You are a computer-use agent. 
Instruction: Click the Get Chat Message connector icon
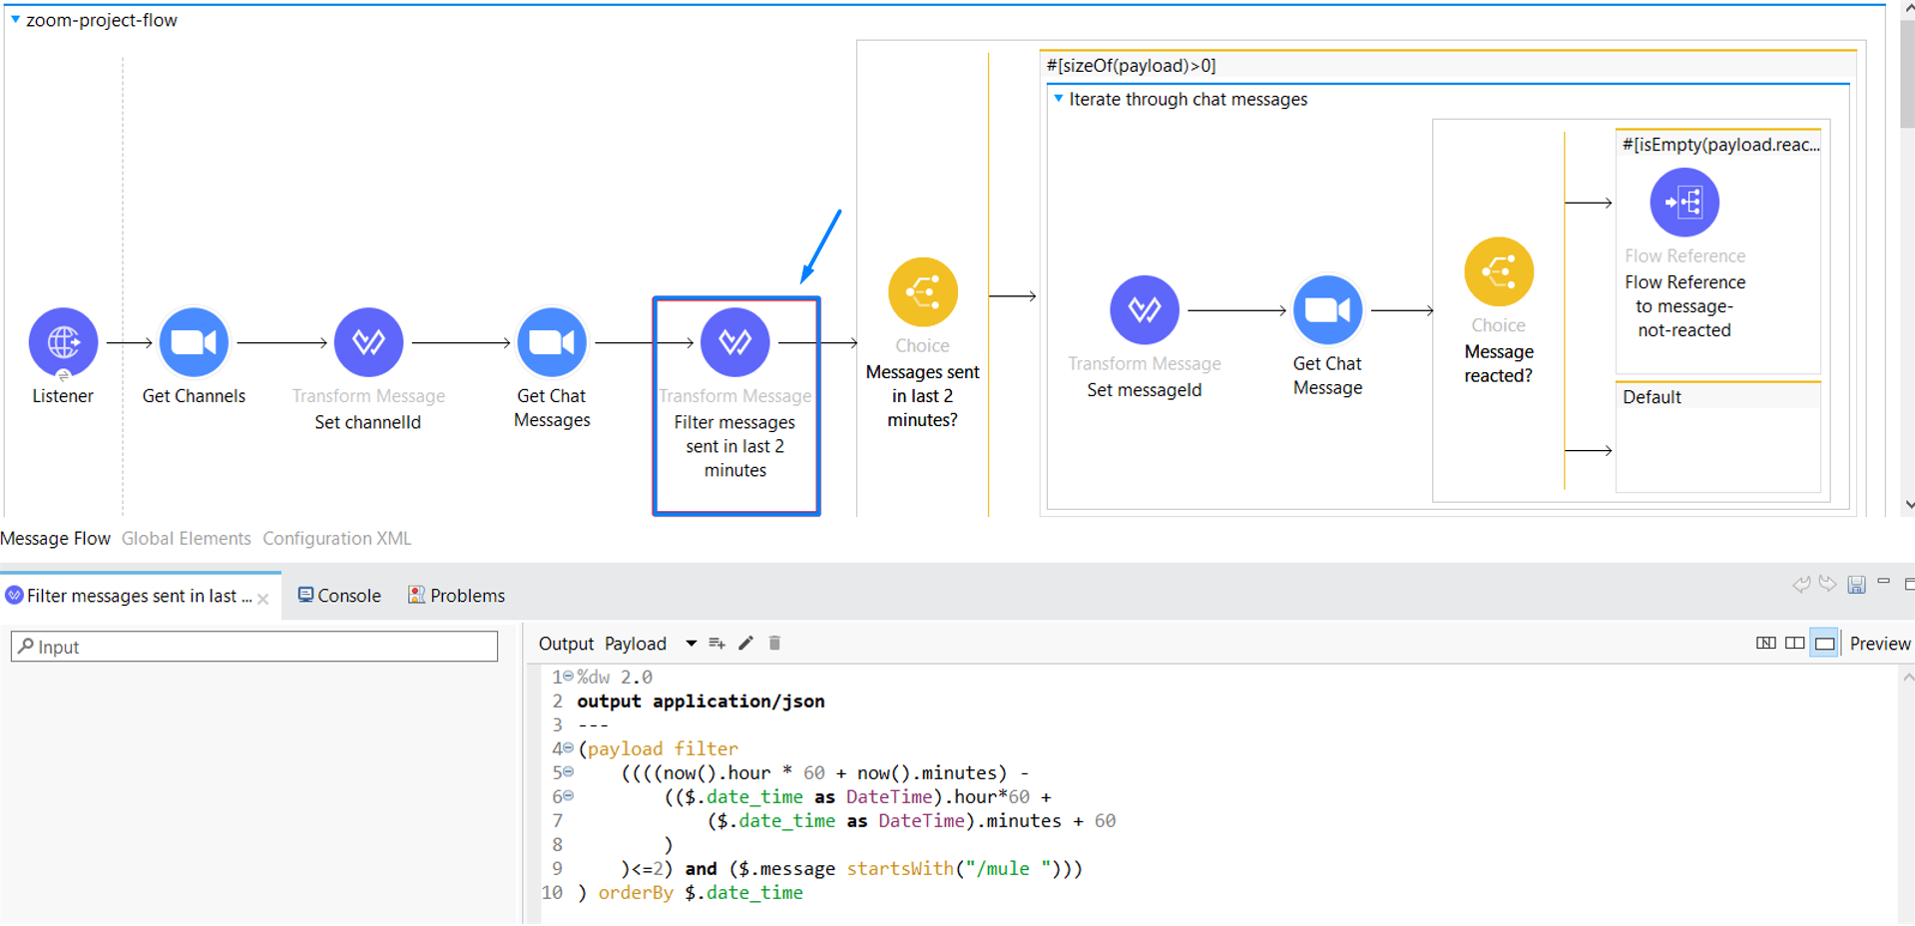pyautogui.click(x=1328, y=310)
